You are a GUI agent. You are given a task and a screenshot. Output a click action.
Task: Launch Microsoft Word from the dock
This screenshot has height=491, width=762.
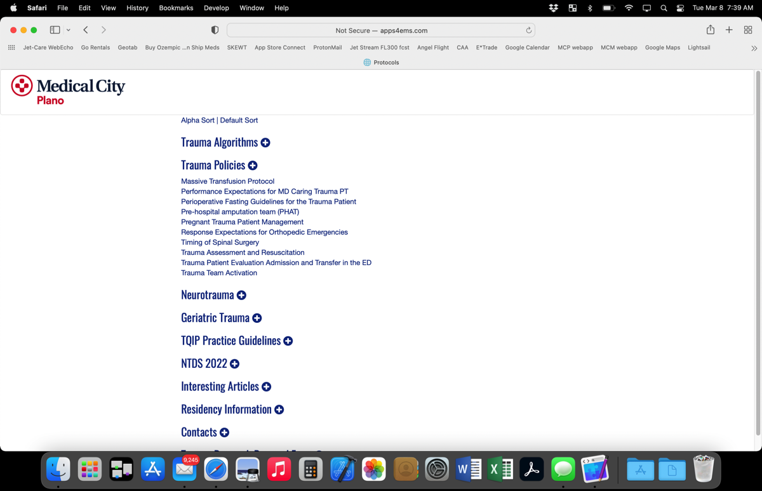[x=469, y=469]
